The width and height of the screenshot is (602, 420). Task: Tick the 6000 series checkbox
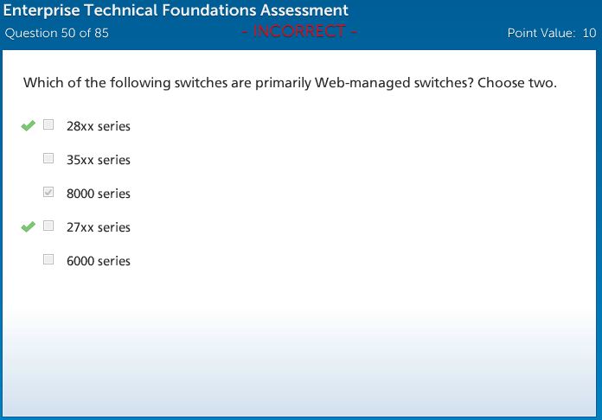click(48, 260)
